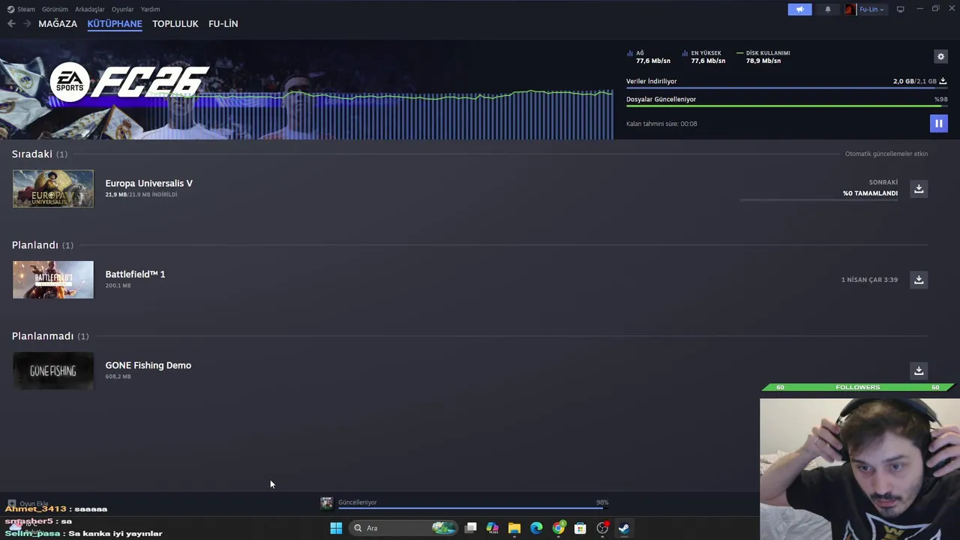Switch to Big Picture mode icon
960x540 pixels.
[x=900, y=9]
